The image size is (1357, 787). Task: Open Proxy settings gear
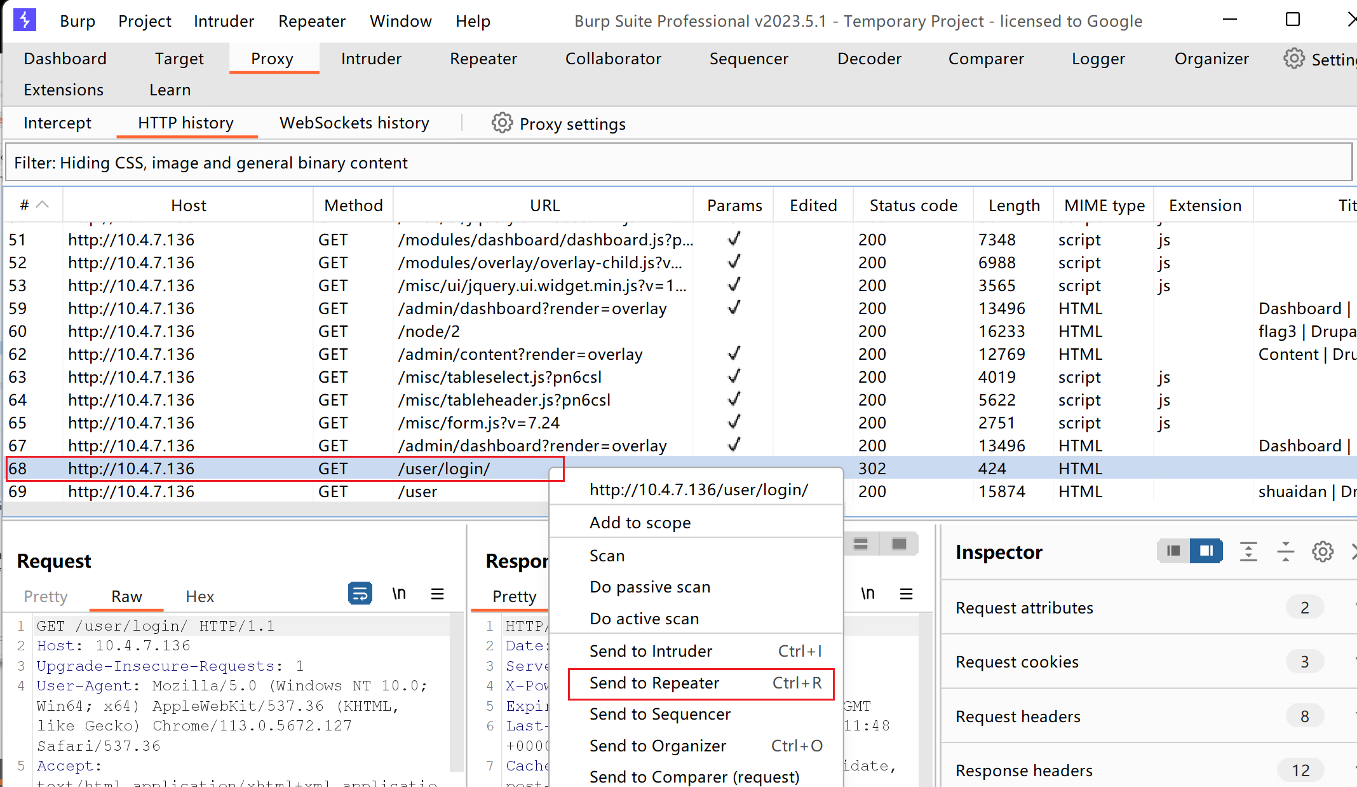point(502,123)
